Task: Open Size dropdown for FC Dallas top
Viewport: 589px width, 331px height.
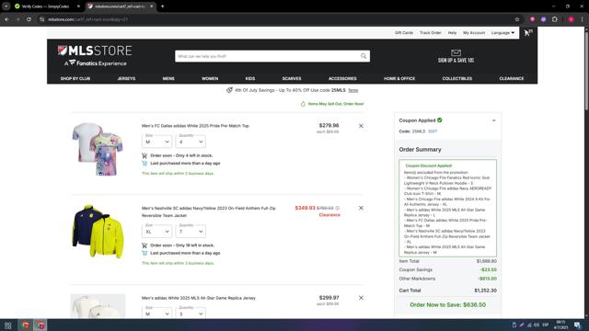Action: (157, 142)
